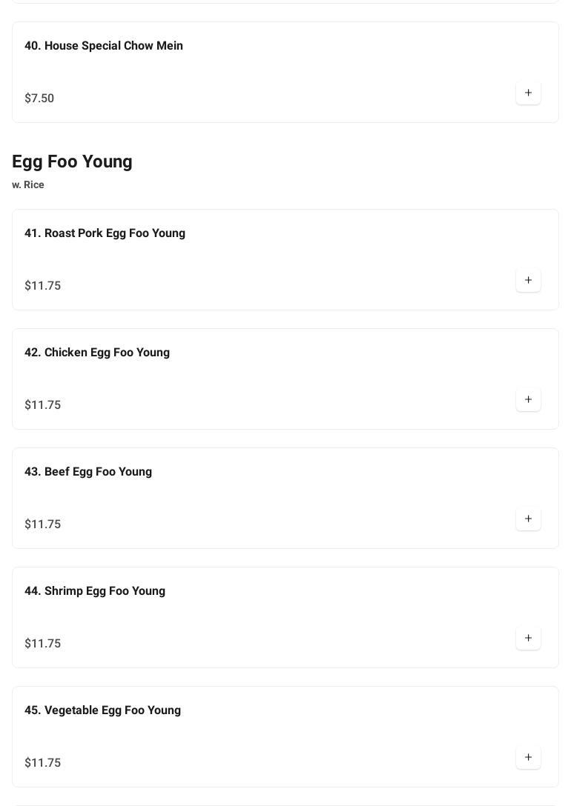Click Beef Egg Foo Young $11.75 price
The height and width of the screenshot is (806, 571).
coord(43,524)
